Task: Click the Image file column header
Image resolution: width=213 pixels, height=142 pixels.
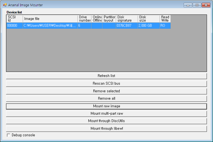Action: (x=50, y=19)
